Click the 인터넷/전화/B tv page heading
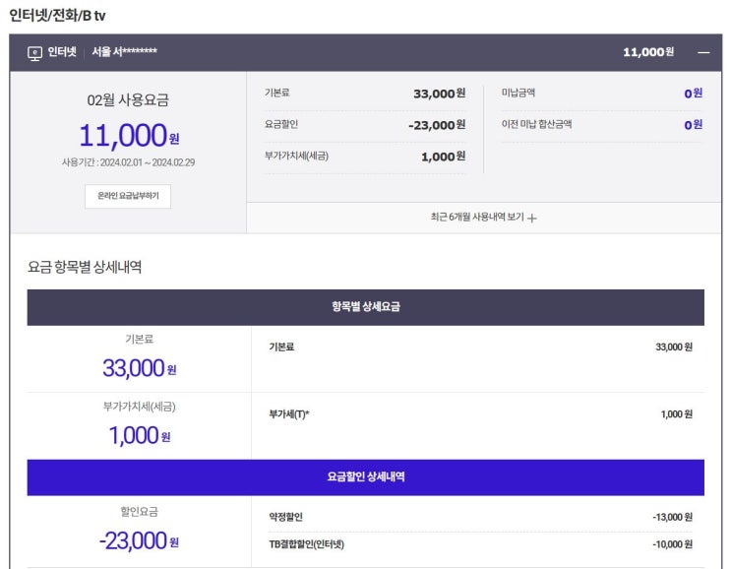The image size is (731, 569). 57,16
